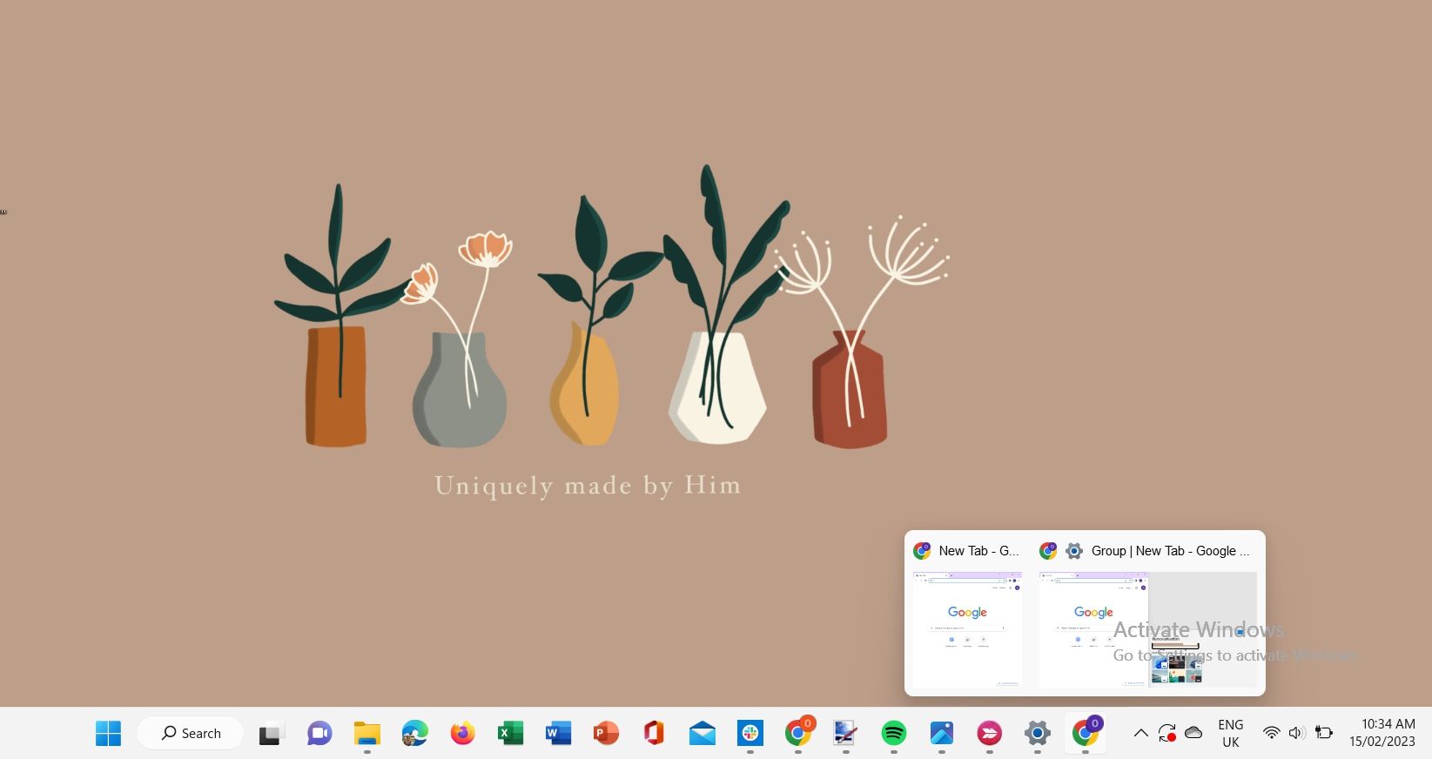Open the Photos app from the taskbar
The width and height of the screenshot is (1432, 759).
[x=941, y=734]
